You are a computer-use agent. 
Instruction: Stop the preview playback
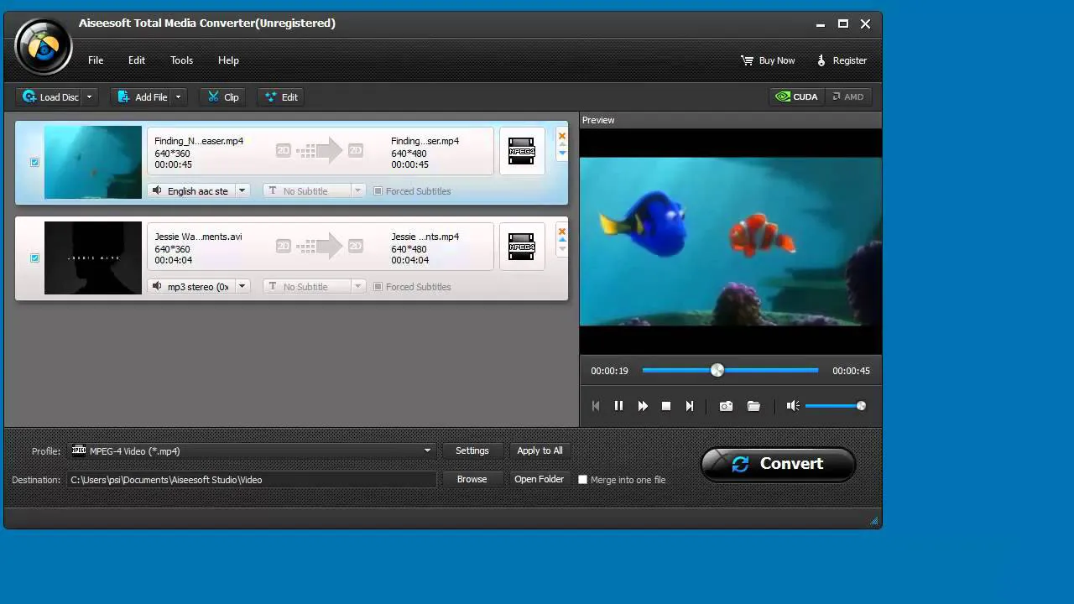point(666,406)
